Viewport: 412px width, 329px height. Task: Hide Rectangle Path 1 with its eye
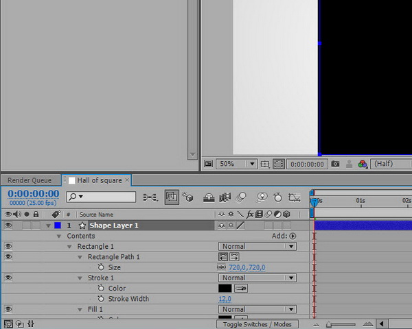point(8,256)
